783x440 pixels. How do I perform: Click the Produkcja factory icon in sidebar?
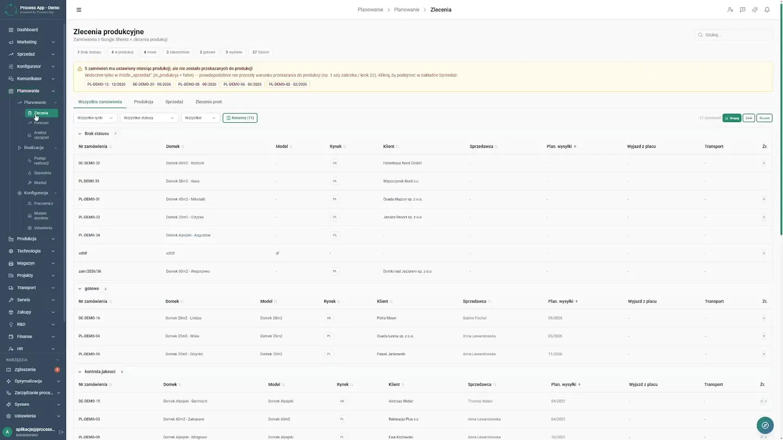[11, 239]
